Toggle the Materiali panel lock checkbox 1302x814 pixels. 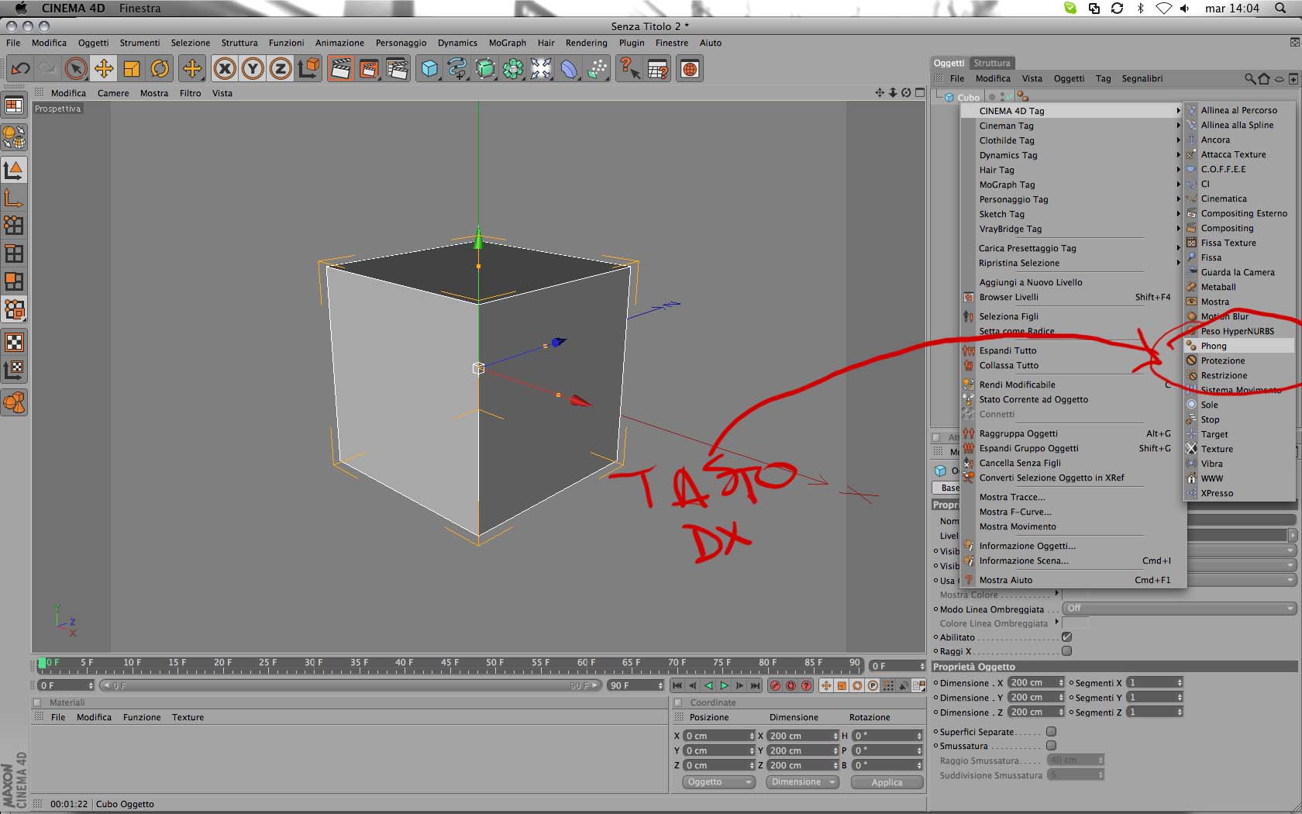coord(37,702)
